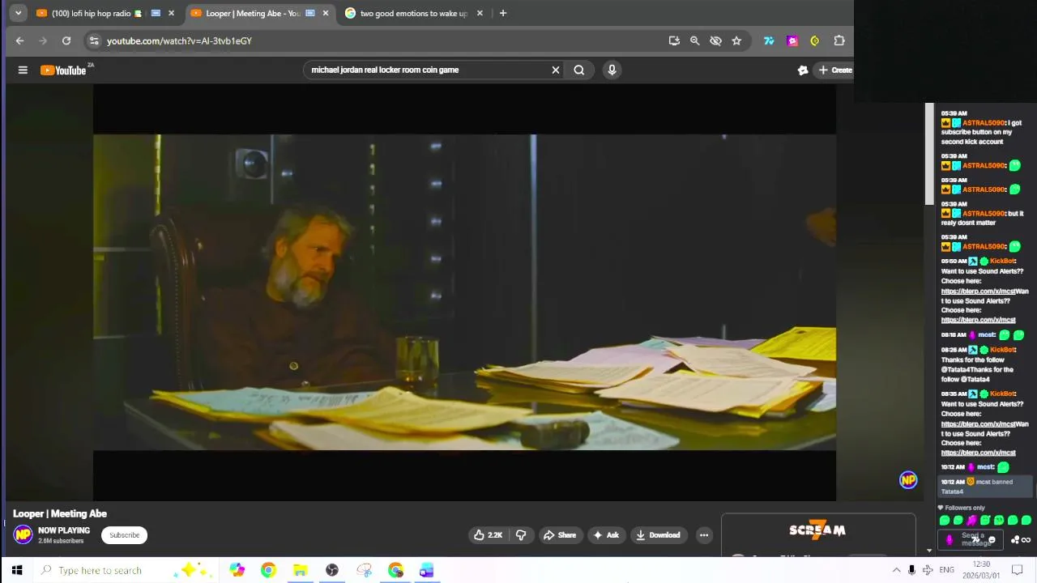Close the lofi hip hop radio tab
The image size is (1037, 583).
pyautogui.click(x=171, y=13)
